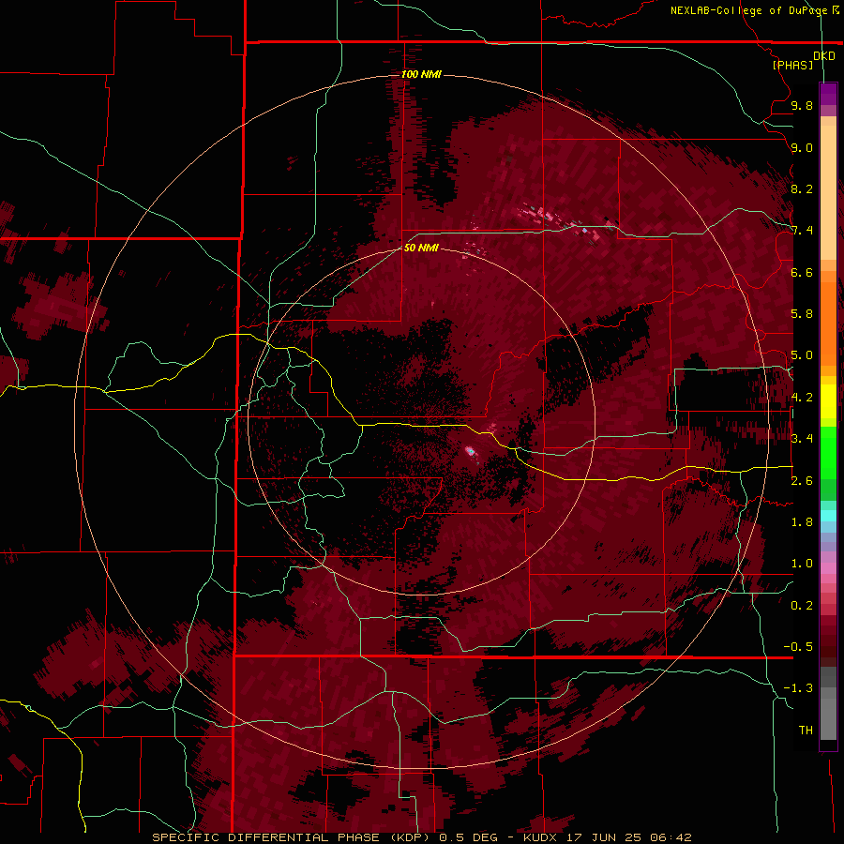Click the -0.5 scale value

click(x=798, y=647)
